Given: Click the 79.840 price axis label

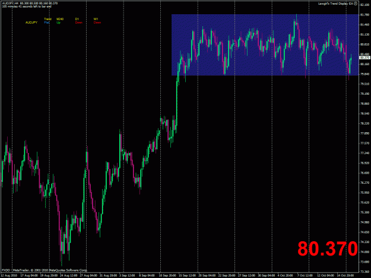Looking at the screenshot, I should (365, 74).
